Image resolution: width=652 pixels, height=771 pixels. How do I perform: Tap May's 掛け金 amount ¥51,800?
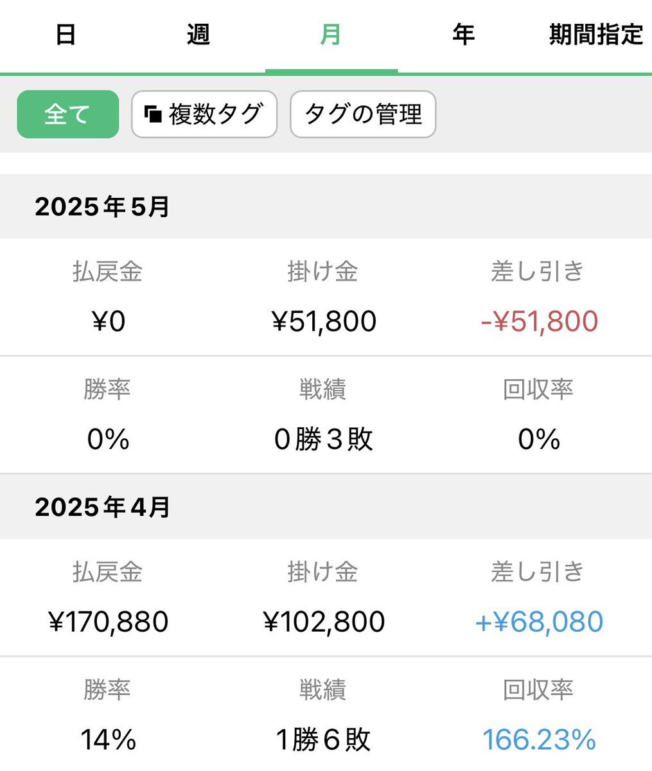[x=324, y=321]
